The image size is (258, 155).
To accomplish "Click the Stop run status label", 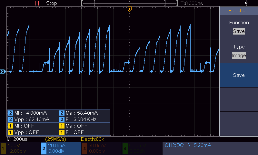I will click(x=52, y=3).
